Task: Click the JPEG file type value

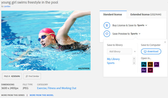Action: [26, 88]
